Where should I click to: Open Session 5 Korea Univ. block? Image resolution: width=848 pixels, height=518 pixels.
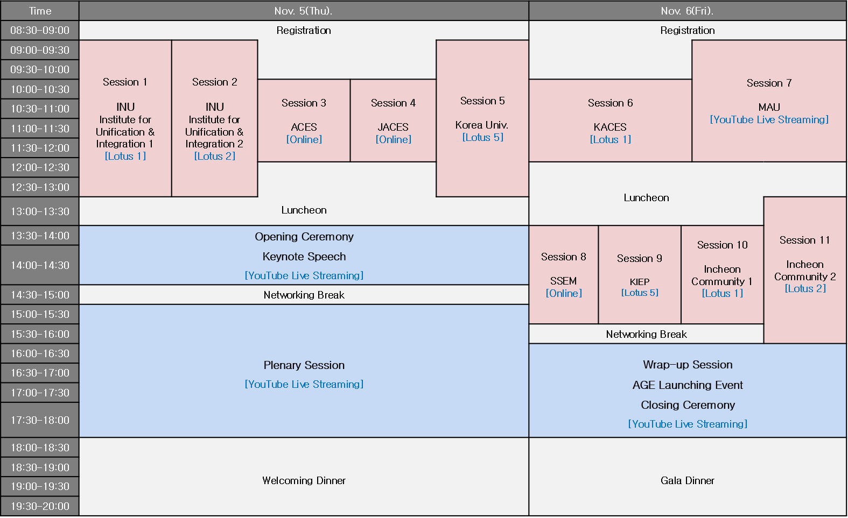click(482, 118)
